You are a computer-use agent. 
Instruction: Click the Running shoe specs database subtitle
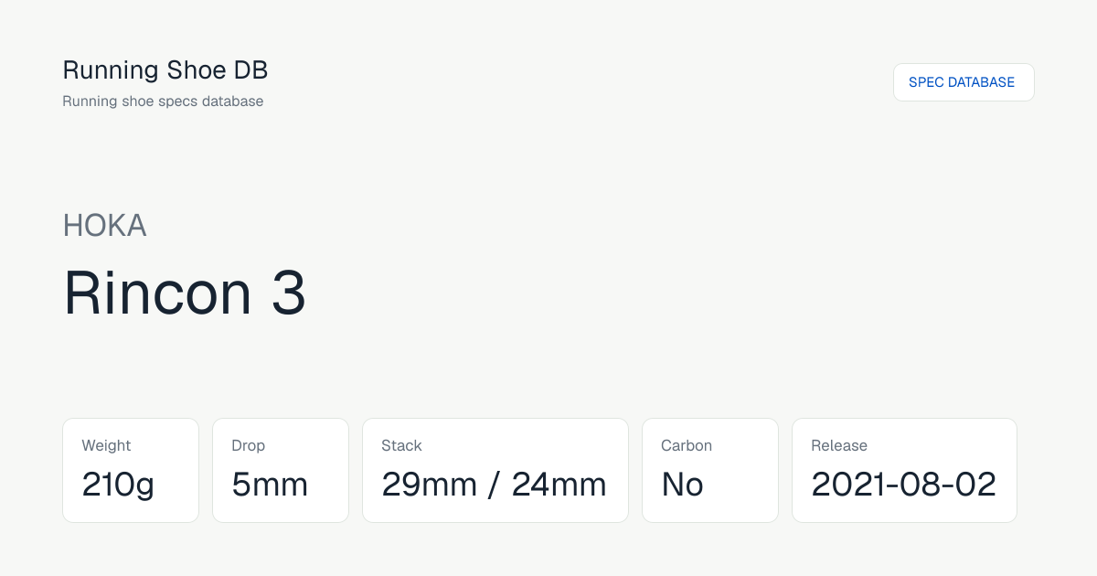(x=163, y=101)
